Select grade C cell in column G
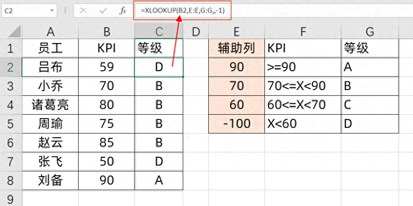 [370, 105]
